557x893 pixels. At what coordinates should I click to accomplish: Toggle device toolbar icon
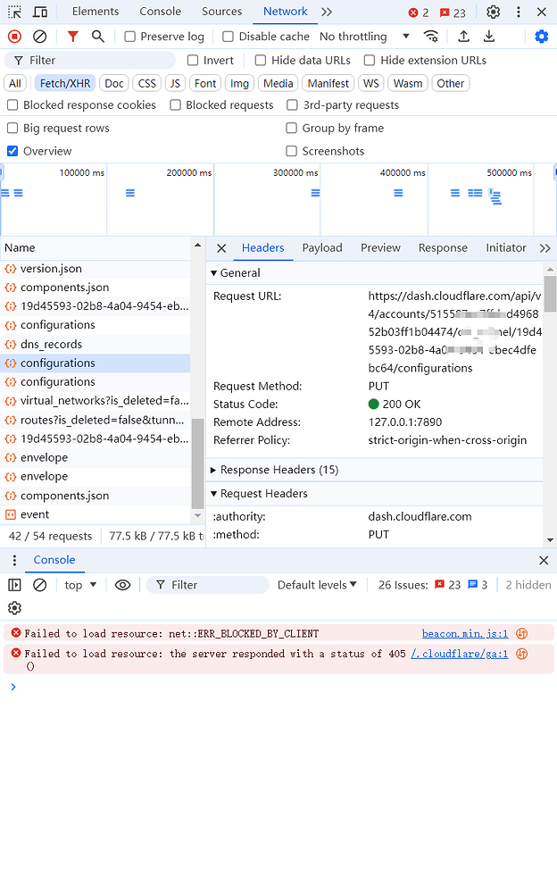pos(40,12)
